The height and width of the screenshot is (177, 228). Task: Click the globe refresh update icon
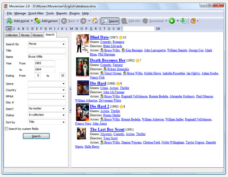pyautogui.click(x=183, y=21)
